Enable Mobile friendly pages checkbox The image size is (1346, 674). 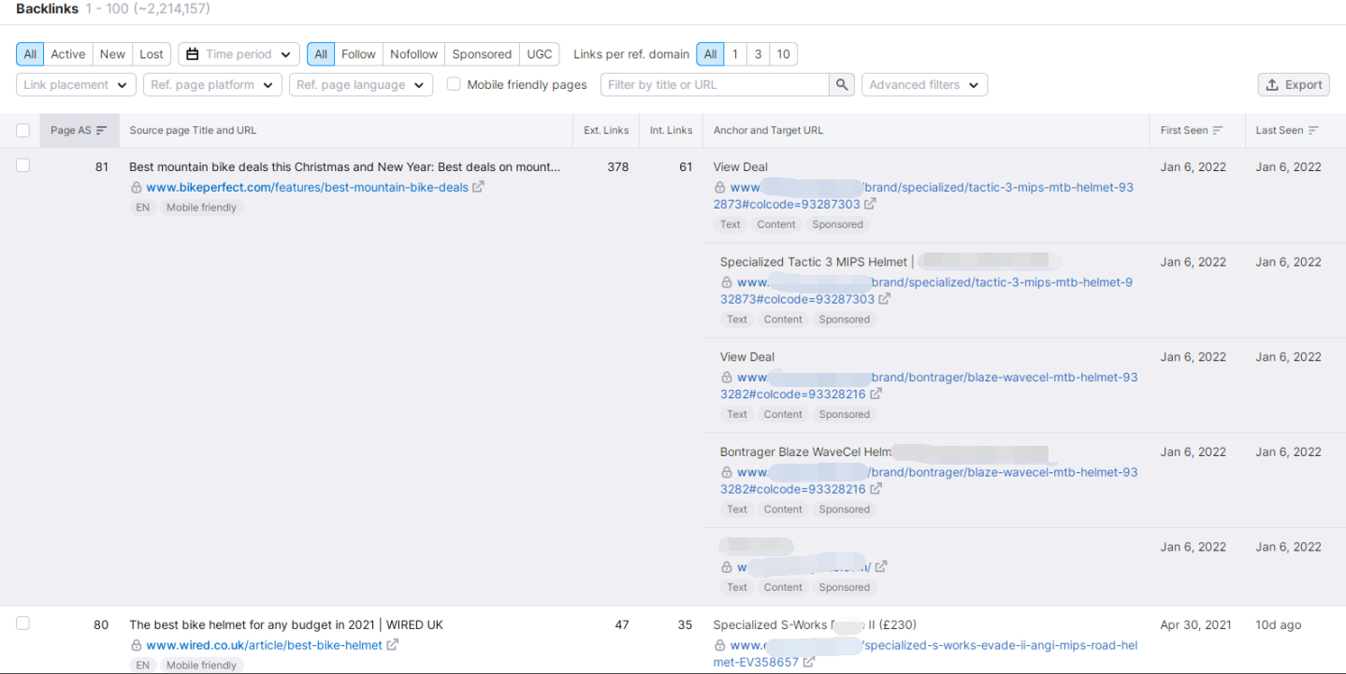454,84
